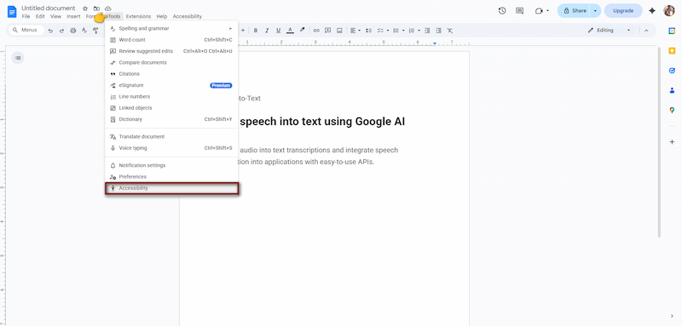This screenshot has width=682, height=326.
Task: Click the Share button
Action: coord(574,11)
